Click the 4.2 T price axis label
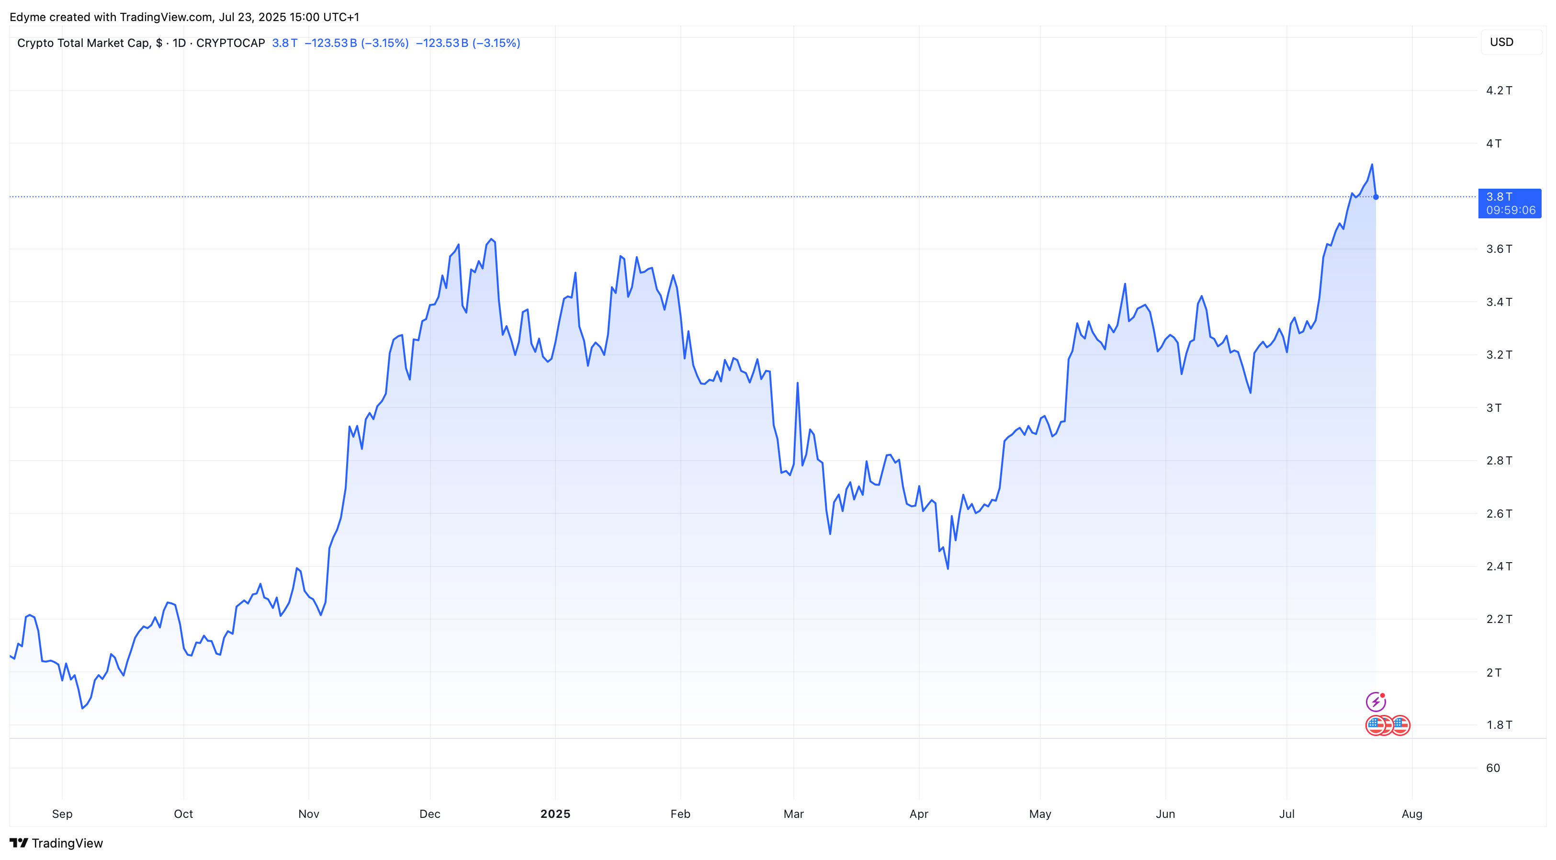1556x860 pixels. 1499,91
